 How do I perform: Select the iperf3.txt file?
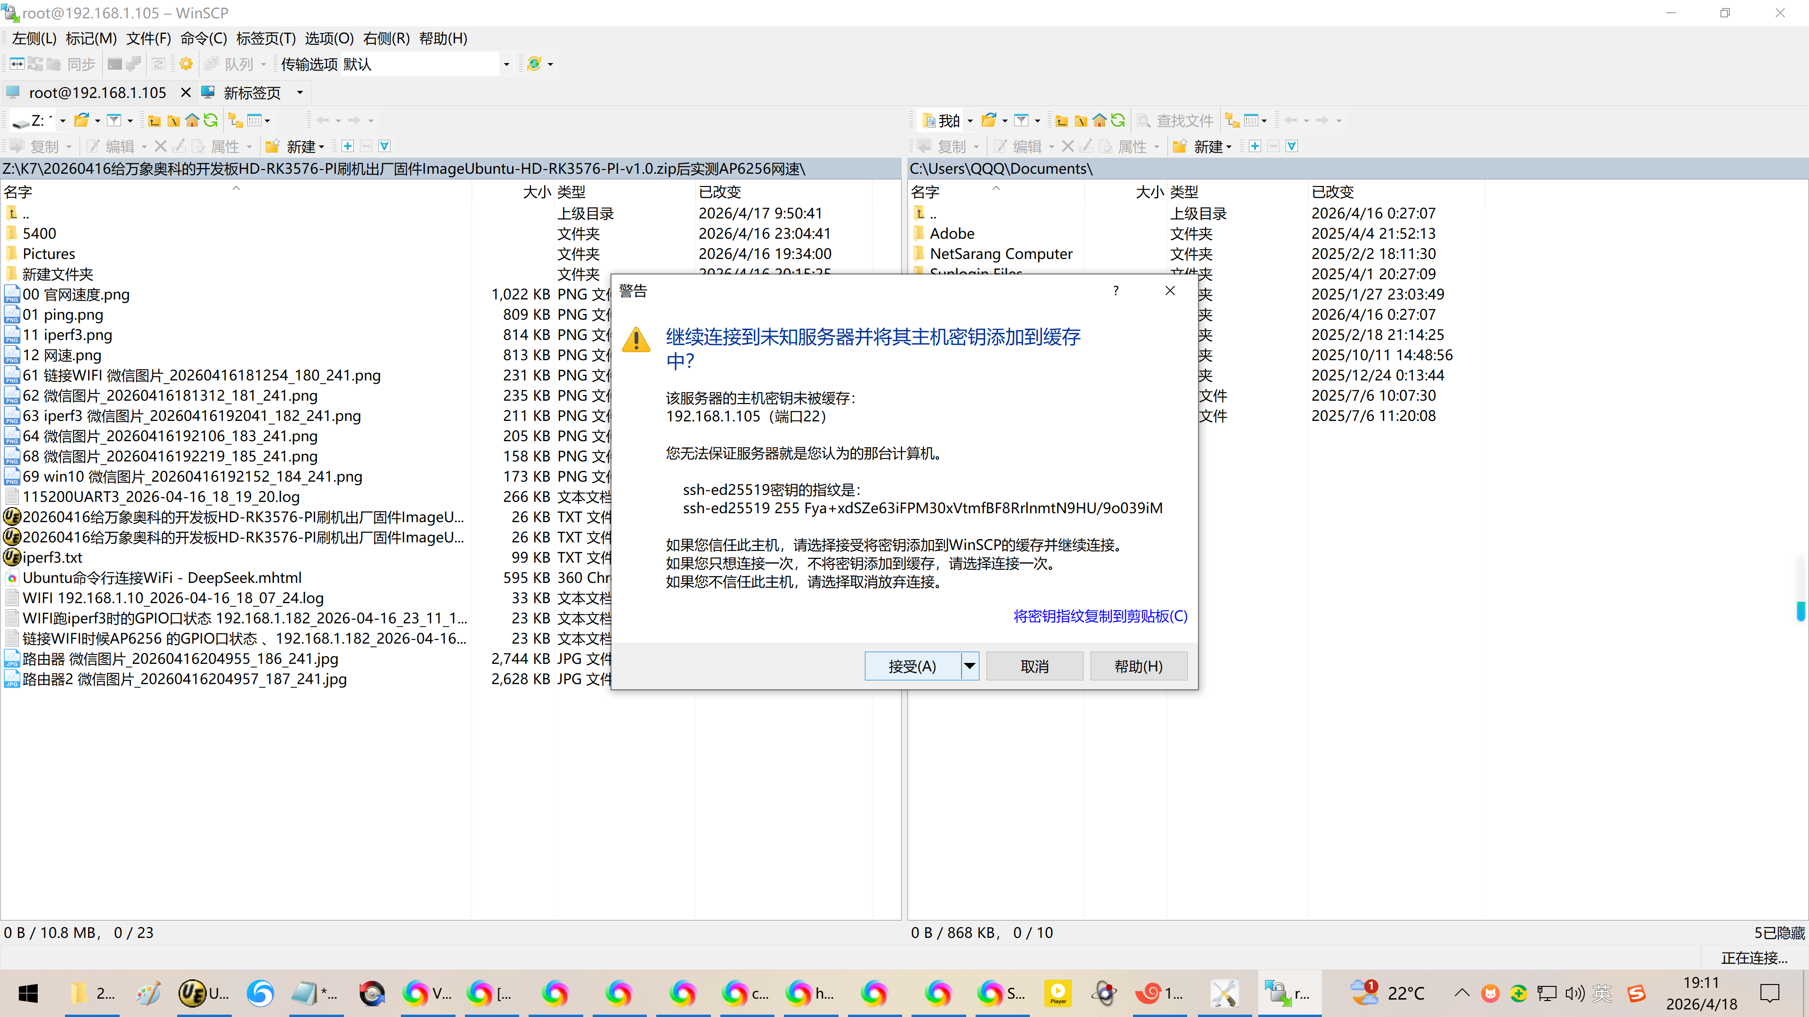pyautogui.click(x=53, y=557)
